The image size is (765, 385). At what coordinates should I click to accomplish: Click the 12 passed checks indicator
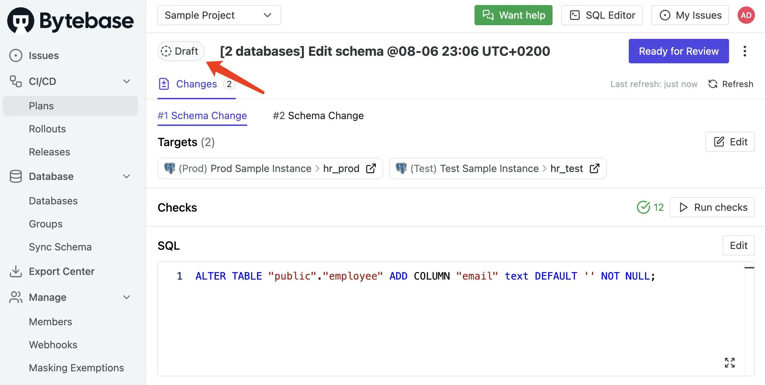point(650,207)
